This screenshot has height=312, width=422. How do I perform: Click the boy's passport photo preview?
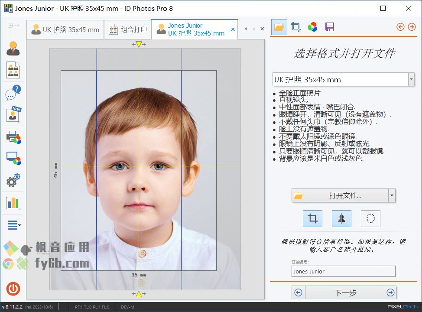(x=139, y=170)
